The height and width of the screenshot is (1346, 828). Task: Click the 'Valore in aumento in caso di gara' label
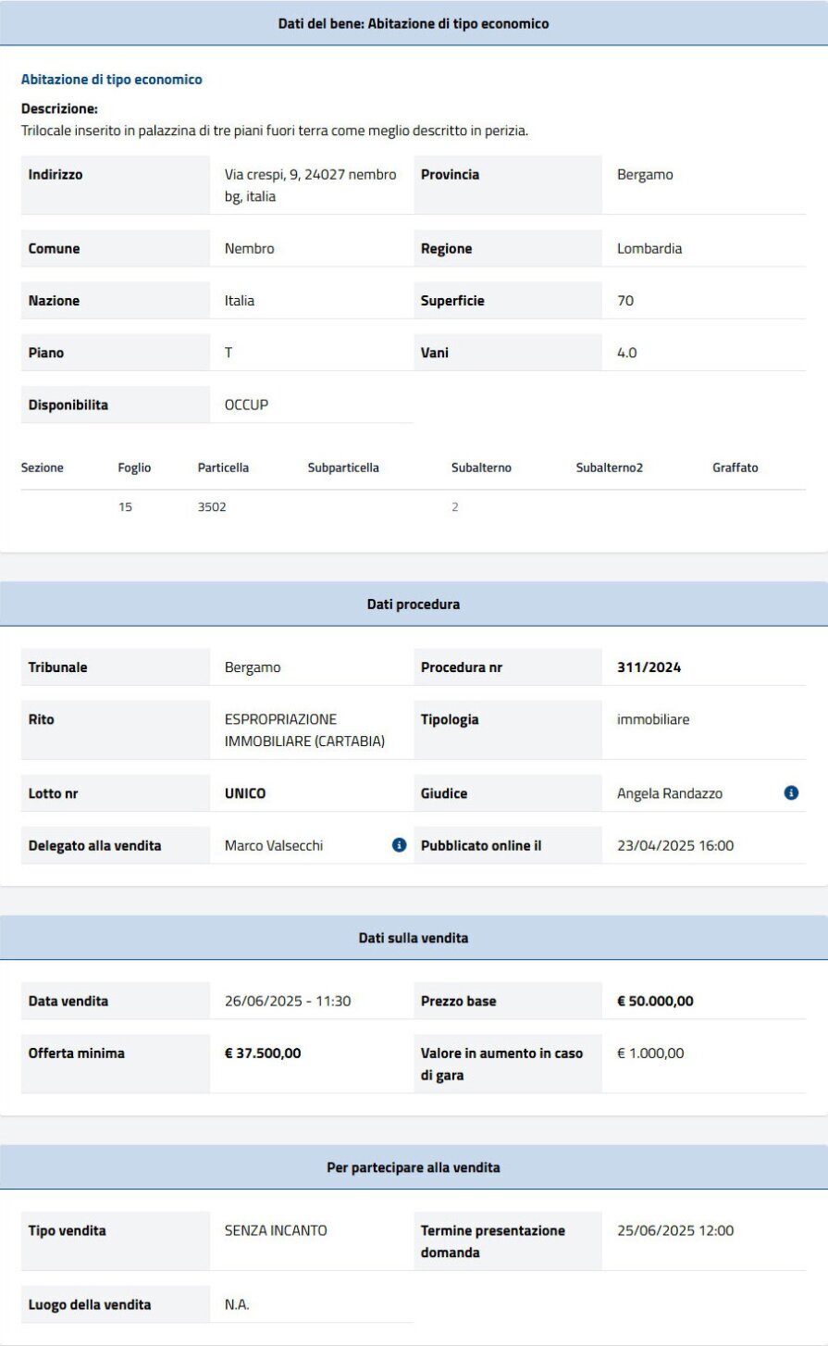(x=502, y=1064)
